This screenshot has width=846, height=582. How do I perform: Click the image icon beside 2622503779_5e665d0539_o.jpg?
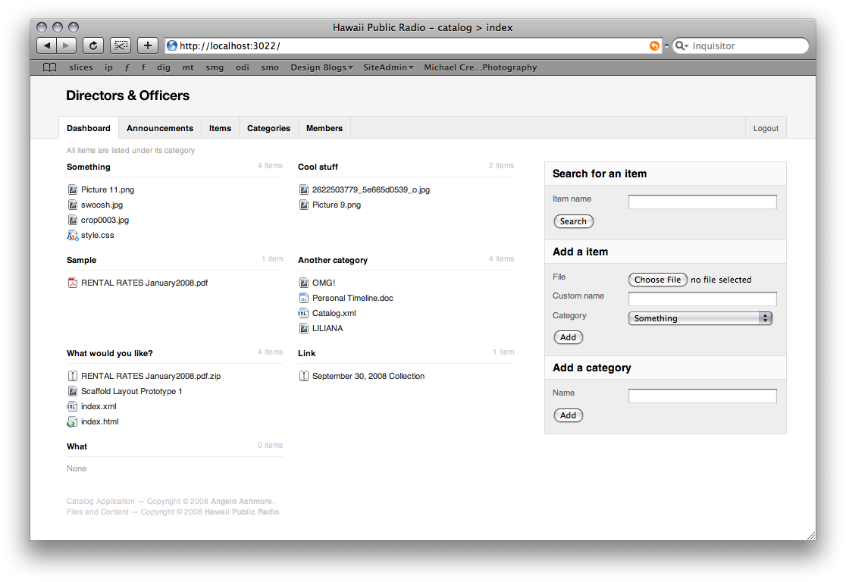(x=304, y=189)
